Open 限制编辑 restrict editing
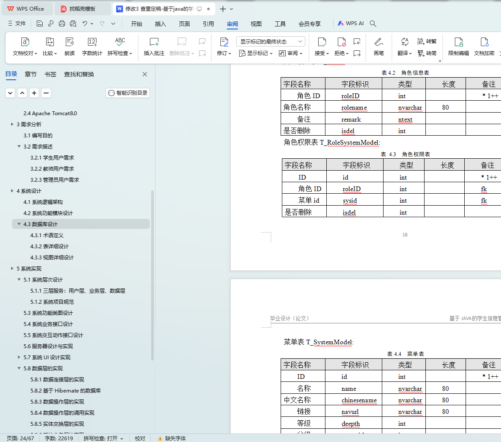501x442 pixels. click(459, 47)
